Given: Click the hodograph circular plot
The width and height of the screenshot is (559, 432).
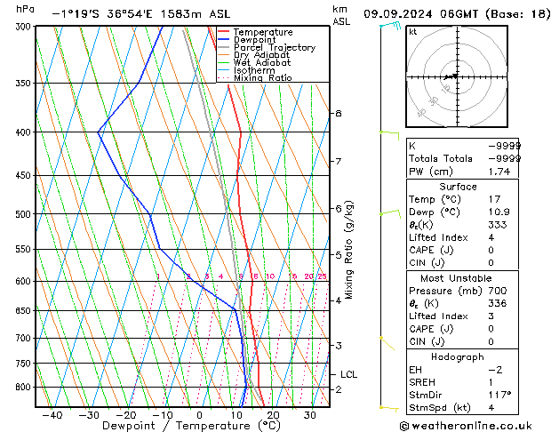Looking at the screenshot, I should tap(457, 76).
